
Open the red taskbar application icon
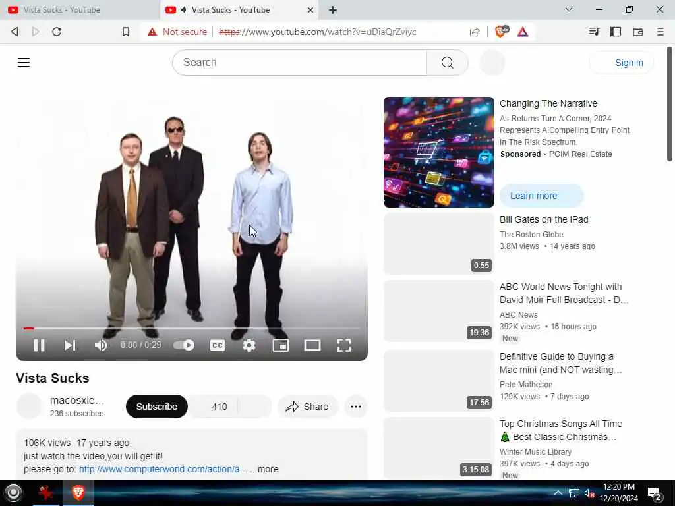pyautogui.click(x=46, y=493)
